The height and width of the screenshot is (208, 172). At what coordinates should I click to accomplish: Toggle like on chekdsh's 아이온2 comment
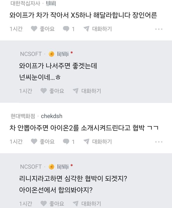click(x=34, y=141)
